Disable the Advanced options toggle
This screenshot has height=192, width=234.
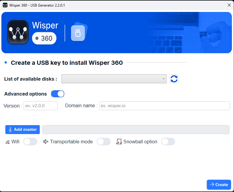point(58,94)
